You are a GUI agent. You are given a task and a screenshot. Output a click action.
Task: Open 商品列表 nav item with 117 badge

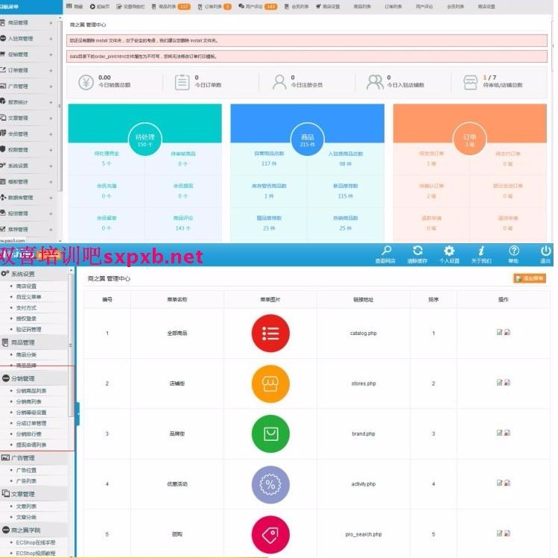171,7
